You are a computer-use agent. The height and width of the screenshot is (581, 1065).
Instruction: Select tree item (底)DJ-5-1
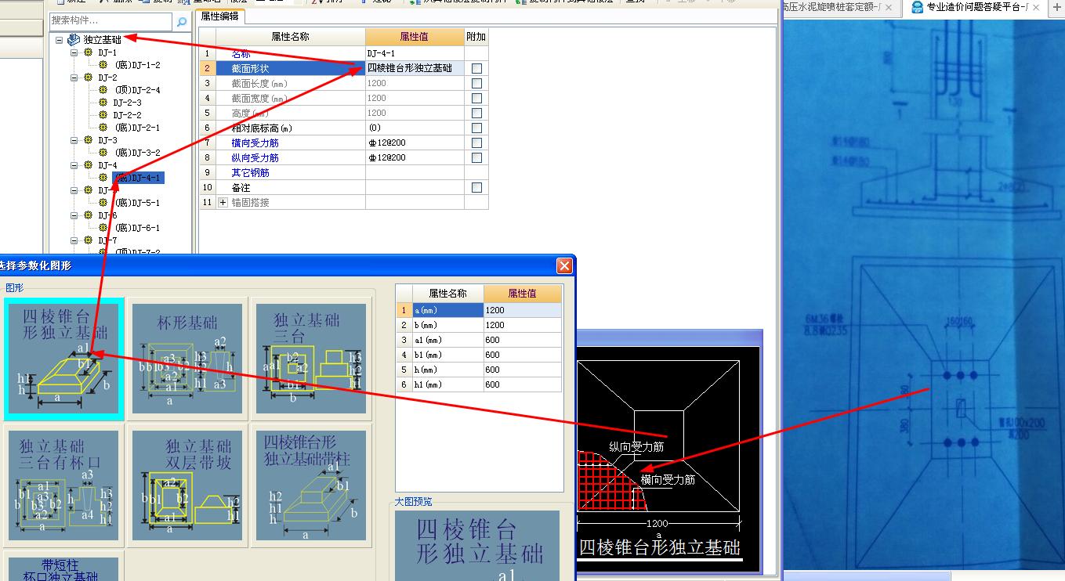[x=136, y=203]
